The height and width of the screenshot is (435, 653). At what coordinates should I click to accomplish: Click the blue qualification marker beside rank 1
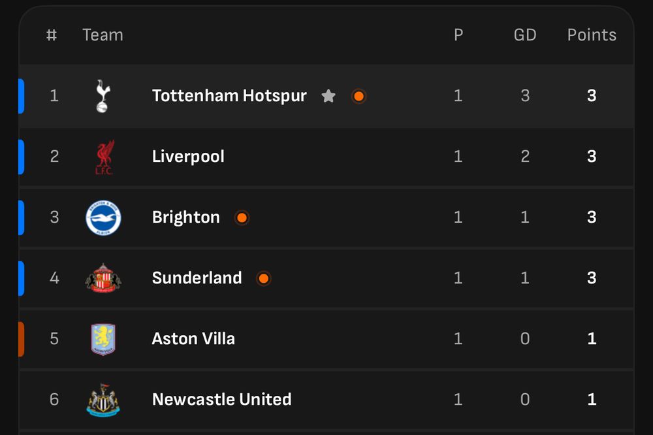click(22, 96)
